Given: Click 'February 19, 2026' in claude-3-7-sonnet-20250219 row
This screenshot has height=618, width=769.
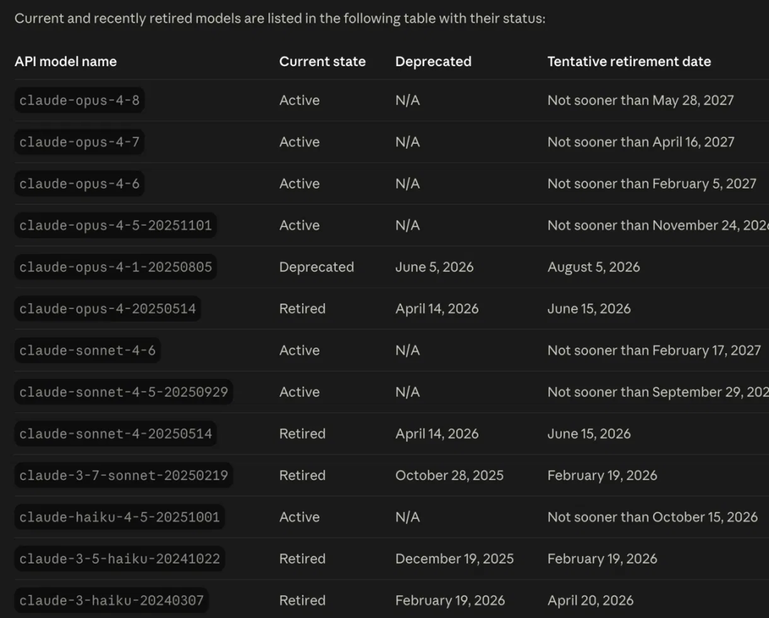Looking at the screenshot, I should (602, 476).
